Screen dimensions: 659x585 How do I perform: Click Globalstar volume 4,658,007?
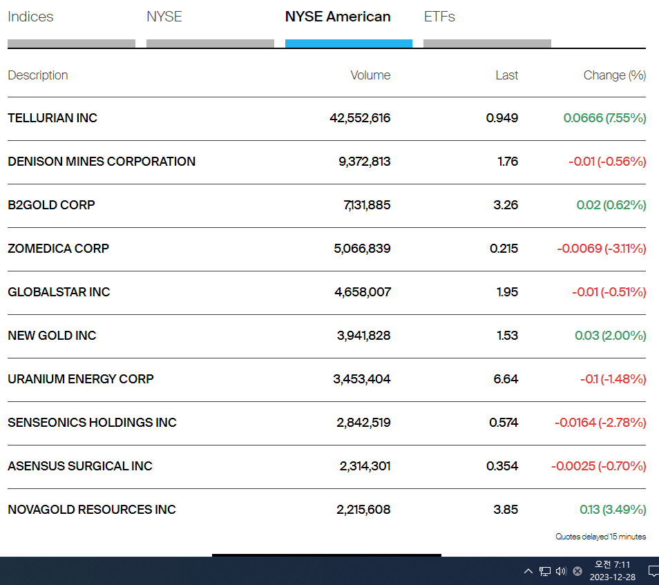(x=362, y=292)
